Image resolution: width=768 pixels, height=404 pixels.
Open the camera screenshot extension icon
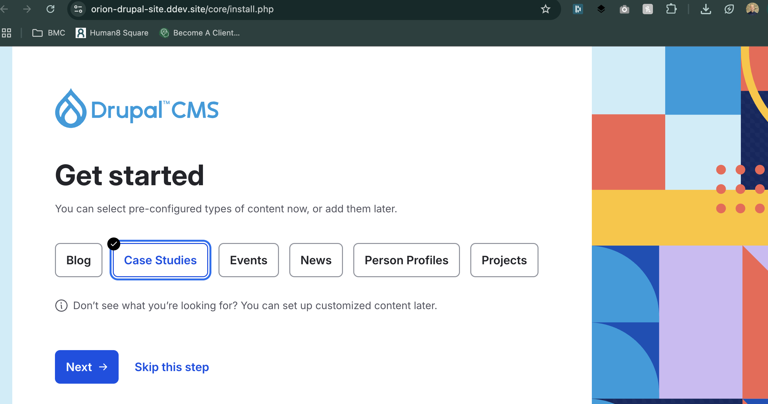click(x=624, y=9)
